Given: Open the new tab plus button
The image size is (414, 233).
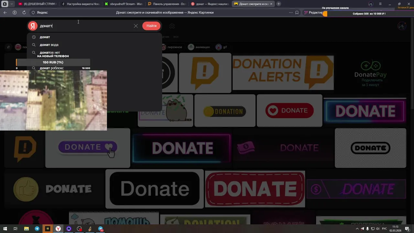Looking at the screenshot, I should coord(278,4).
